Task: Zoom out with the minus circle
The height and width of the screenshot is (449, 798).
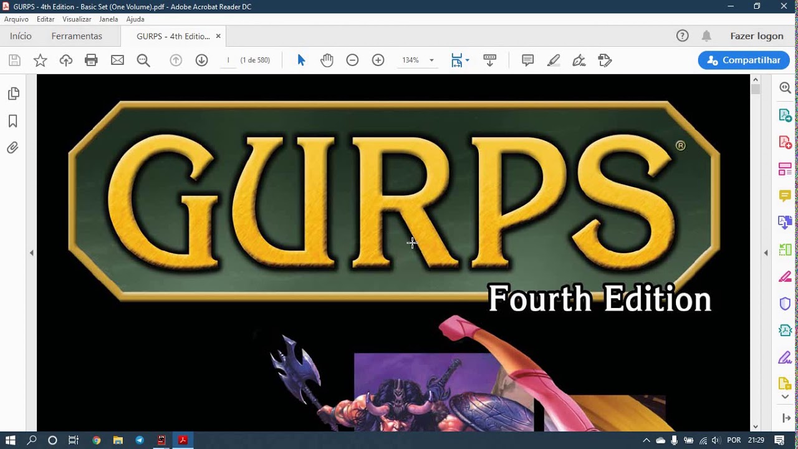Action: click(352, 60)
